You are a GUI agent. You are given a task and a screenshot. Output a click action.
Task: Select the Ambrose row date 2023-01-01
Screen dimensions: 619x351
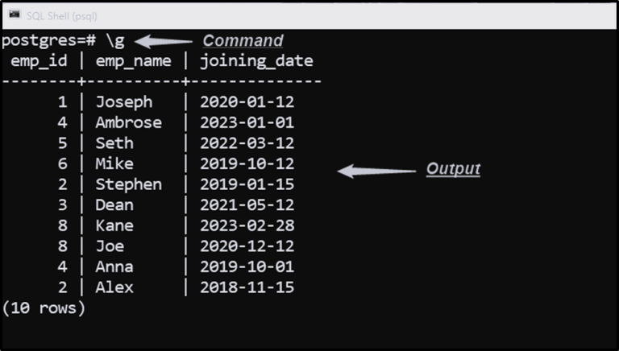pyautogui.click(x=247, y=122)
